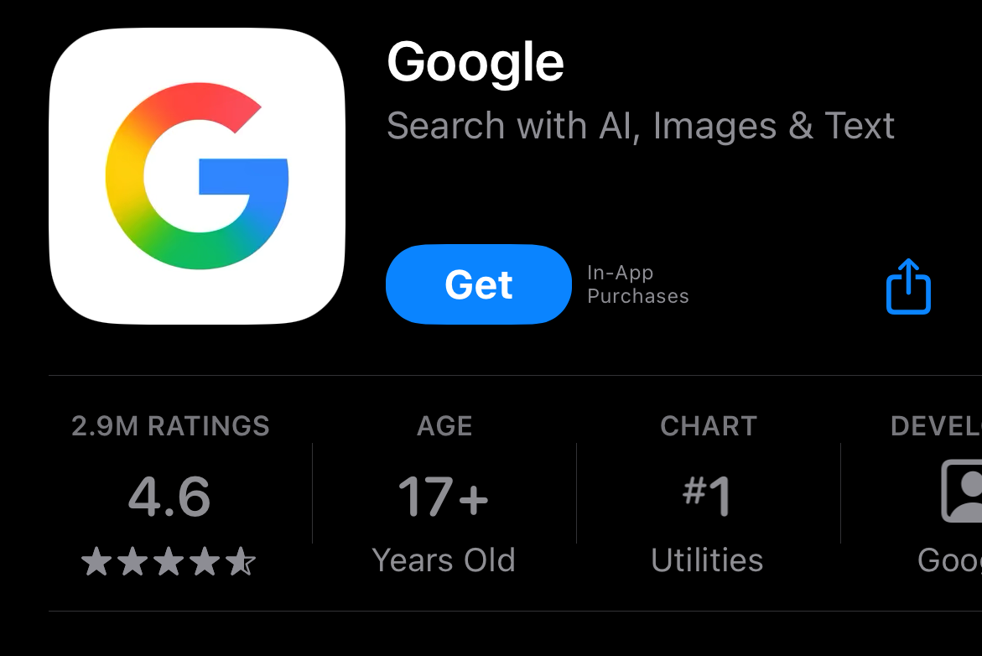Click the middle third rating star

click(x=169, y=562)
